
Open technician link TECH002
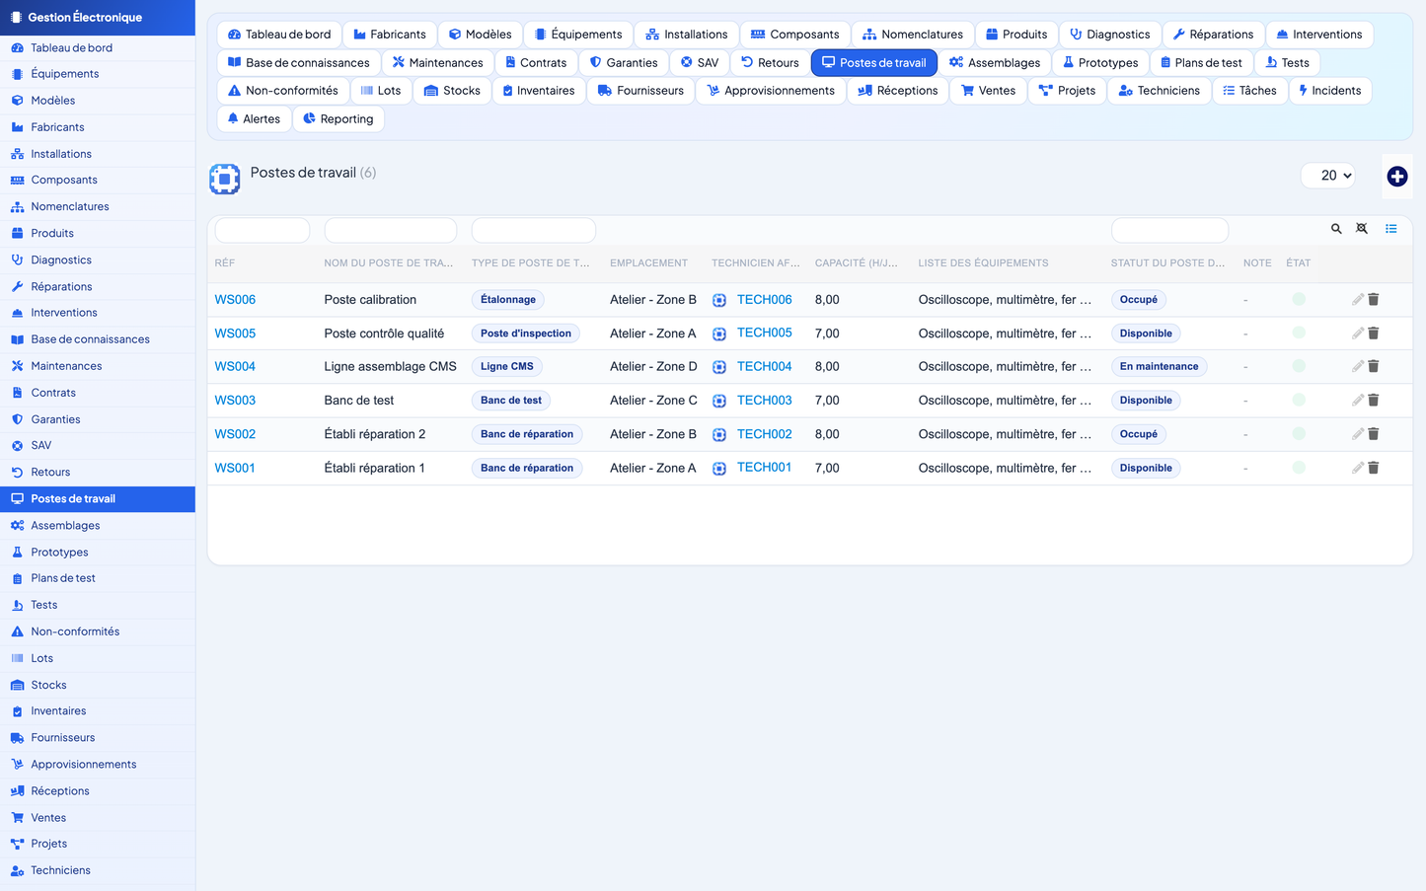pos(764,434)
